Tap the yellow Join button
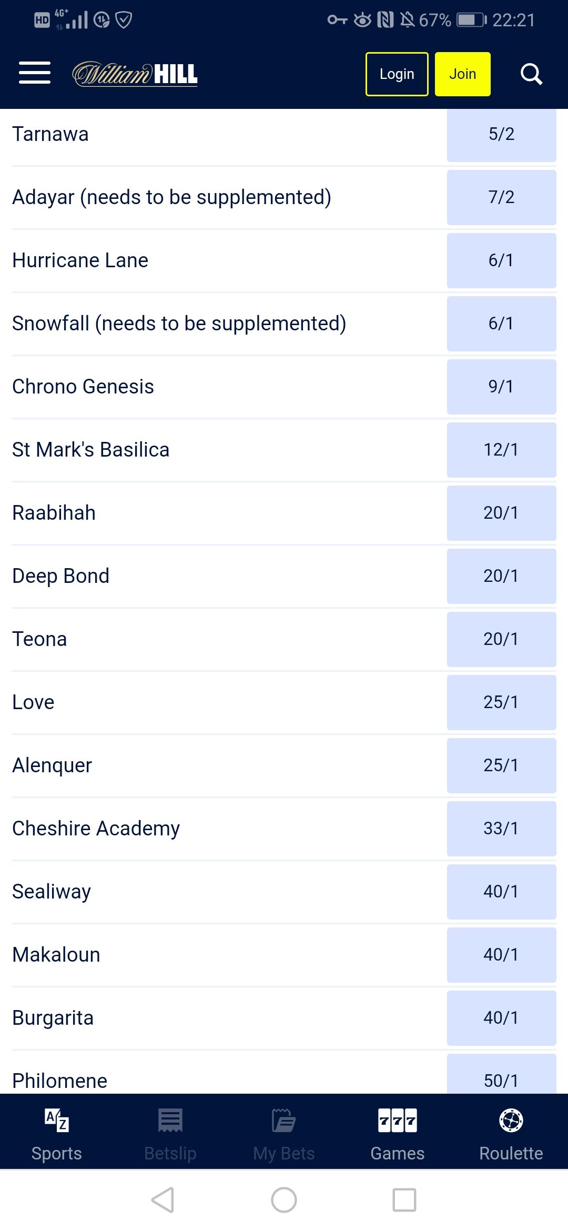This screenshot has height=1231, width=568. 463,74
